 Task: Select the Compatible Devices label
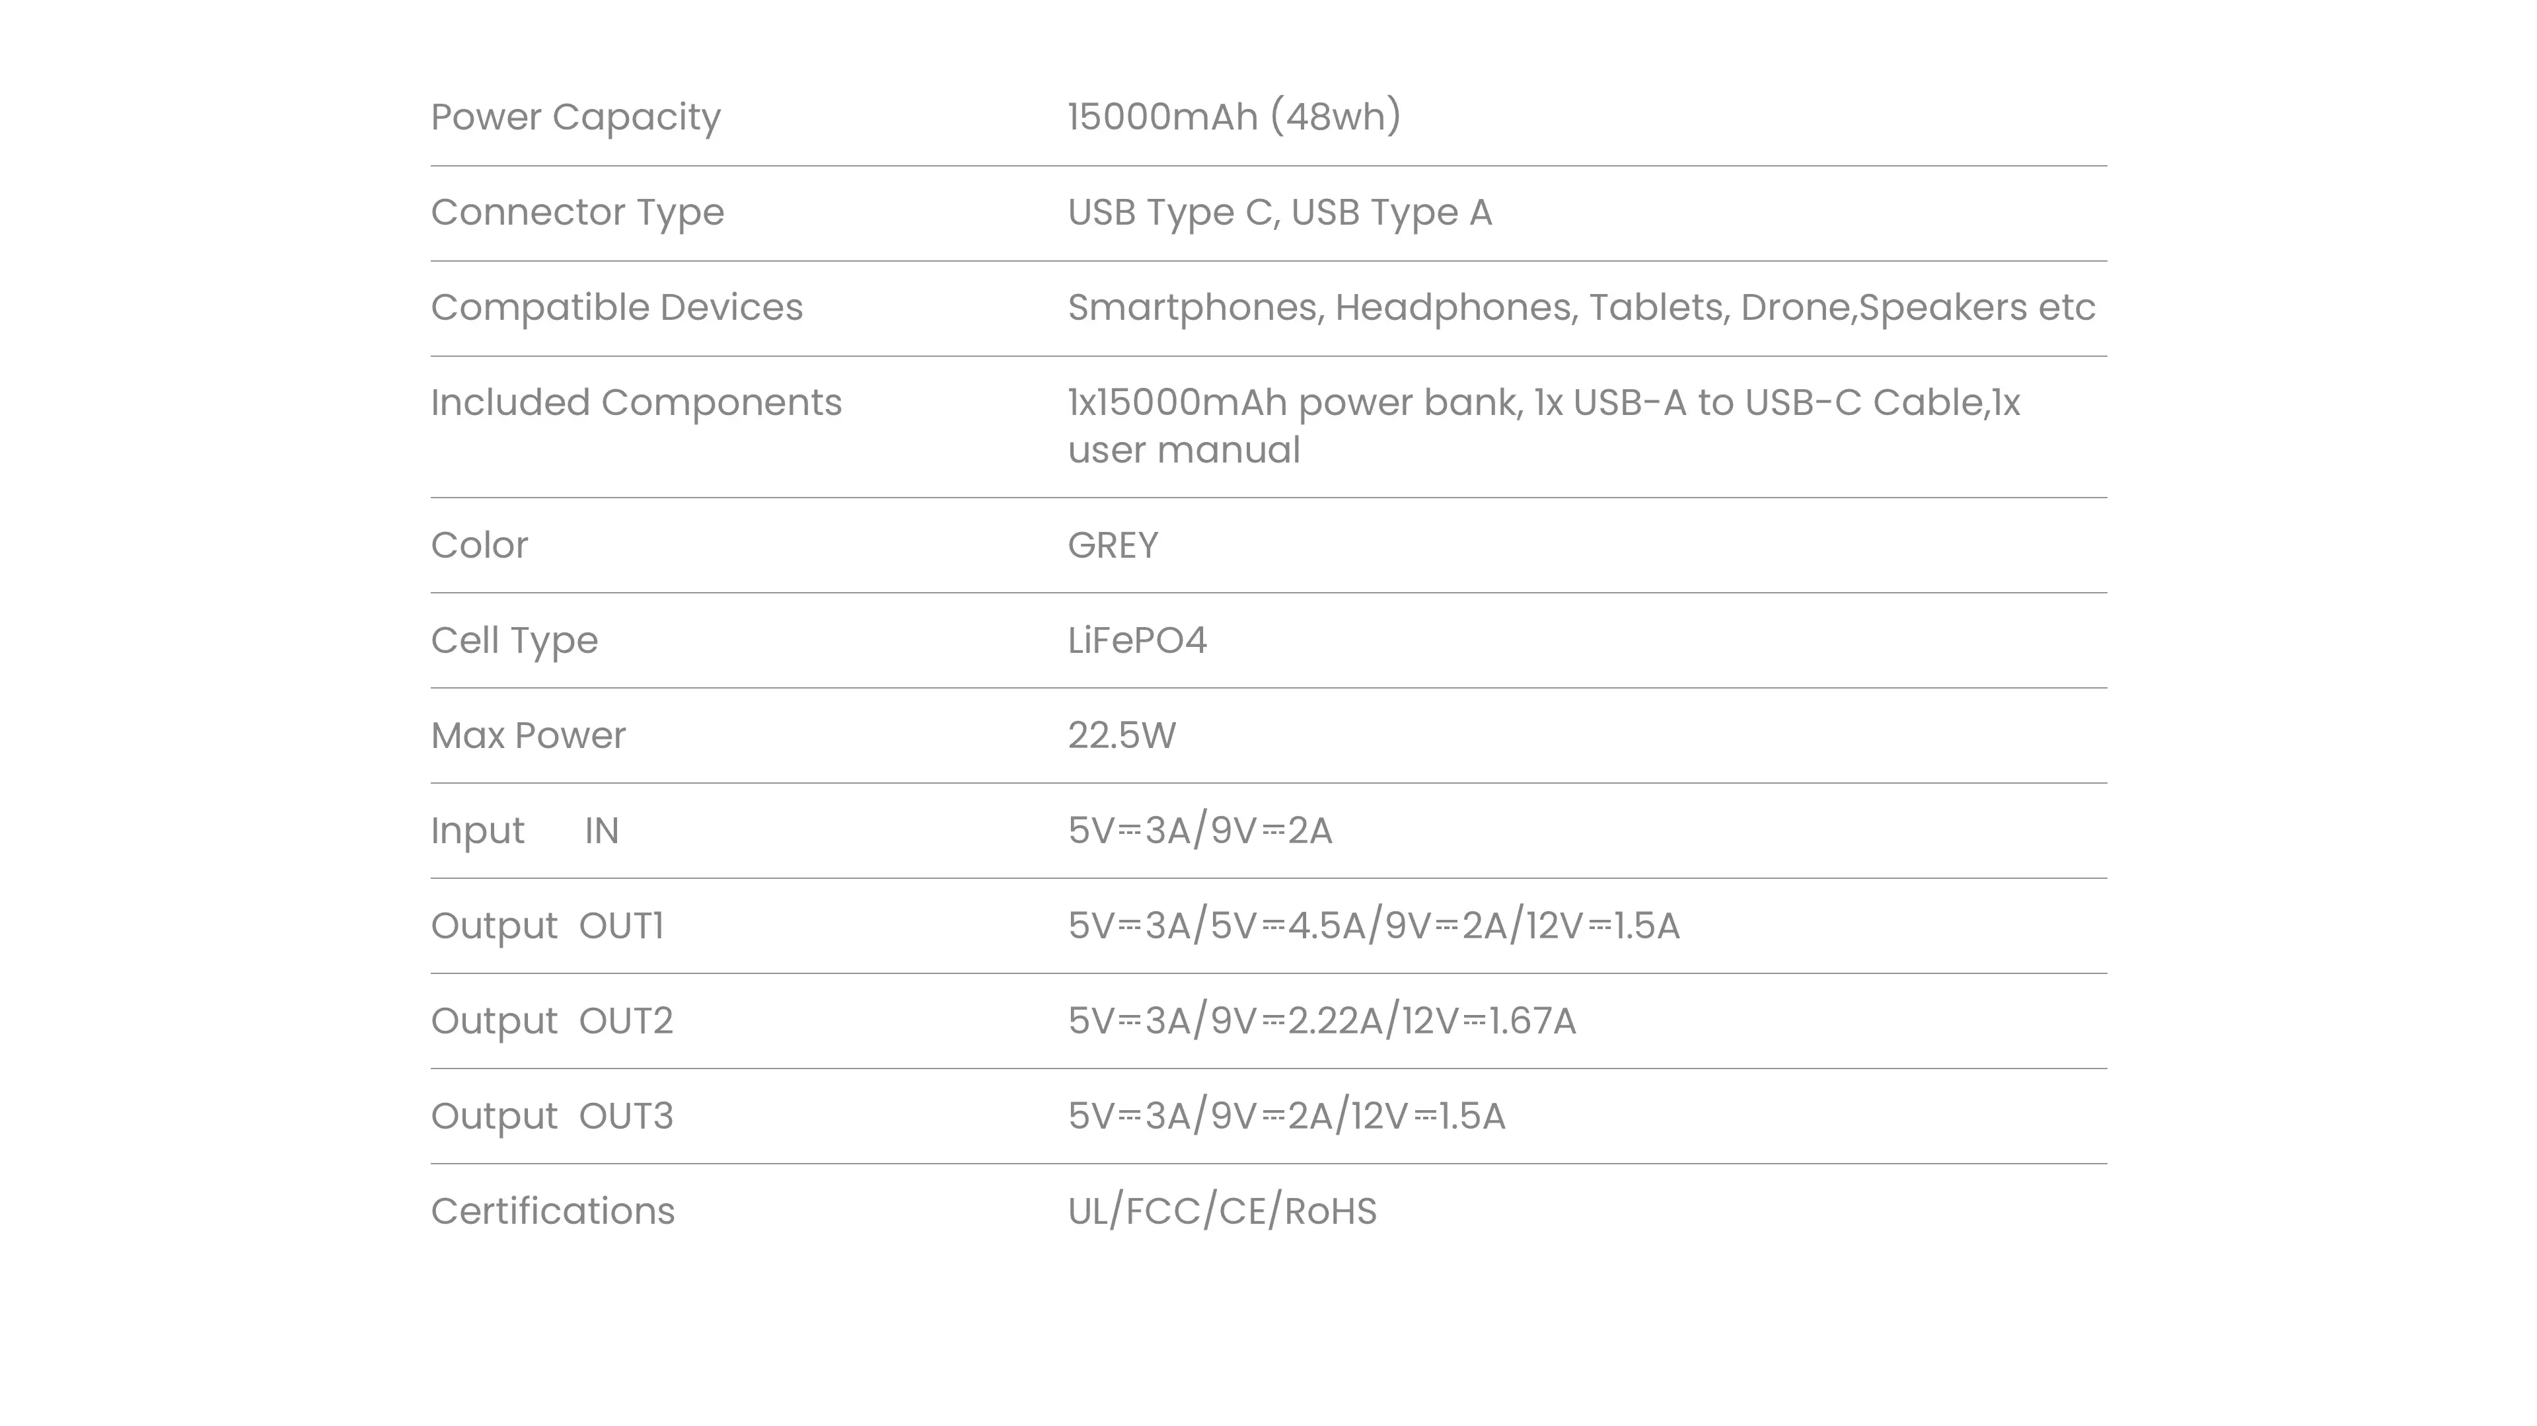(x=616, y=307)
